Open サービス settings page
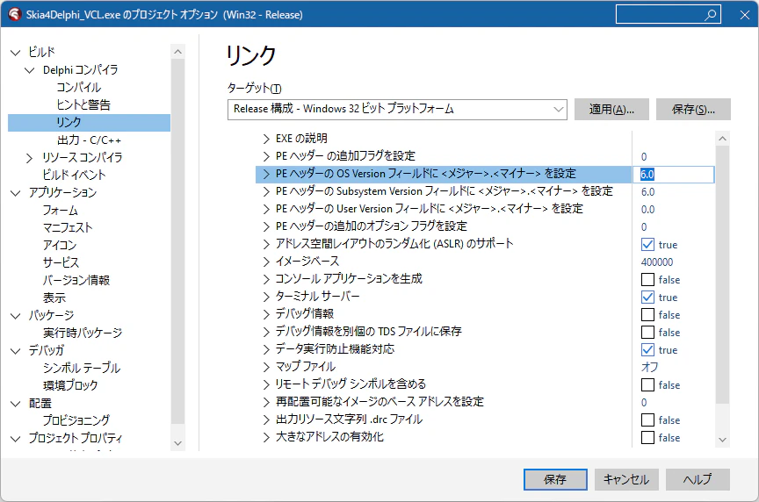The image size is (759, 502). coord(61,262)
